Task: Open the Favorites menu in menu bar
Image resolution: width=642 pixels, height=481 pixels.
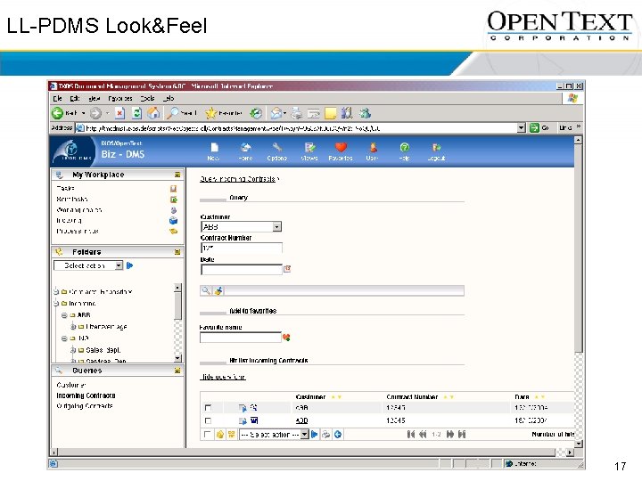Action: pos(120,98)
